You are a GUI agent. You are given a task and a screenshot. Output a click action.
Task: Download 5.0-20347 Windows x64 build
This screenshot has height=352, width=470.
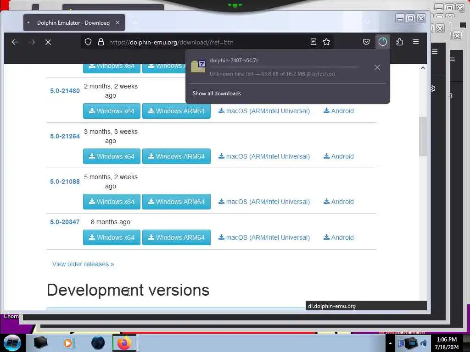(x=112, y=238)
